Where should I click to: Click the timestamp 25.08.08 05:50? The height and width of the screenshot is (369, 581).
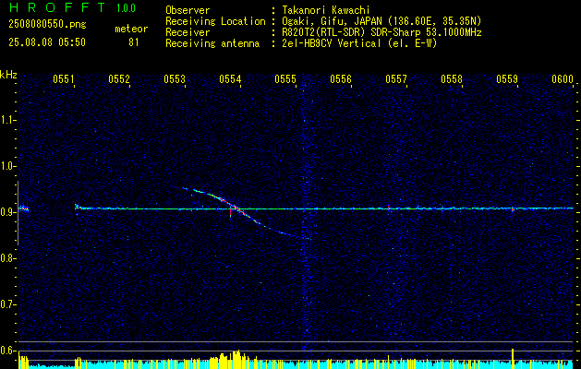[47, 42]
